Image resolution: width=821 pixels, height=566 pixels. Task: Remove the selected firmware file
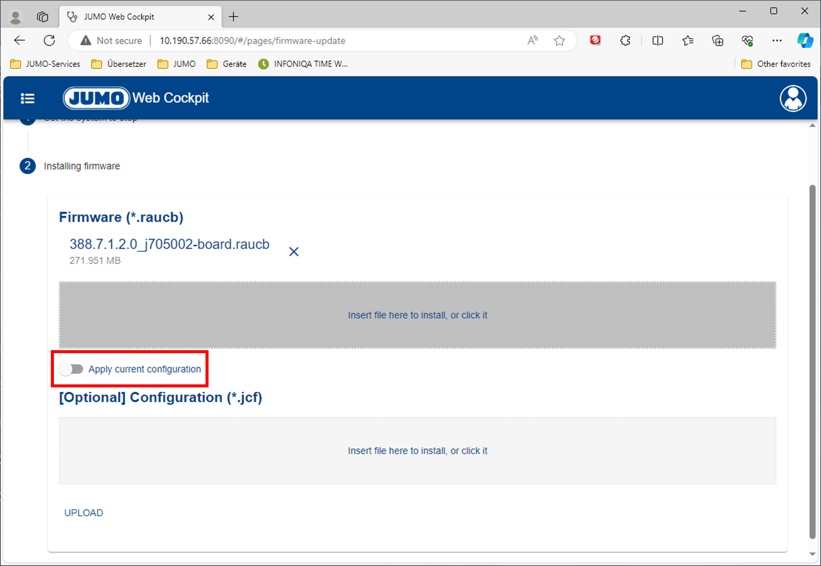[294, 252]
